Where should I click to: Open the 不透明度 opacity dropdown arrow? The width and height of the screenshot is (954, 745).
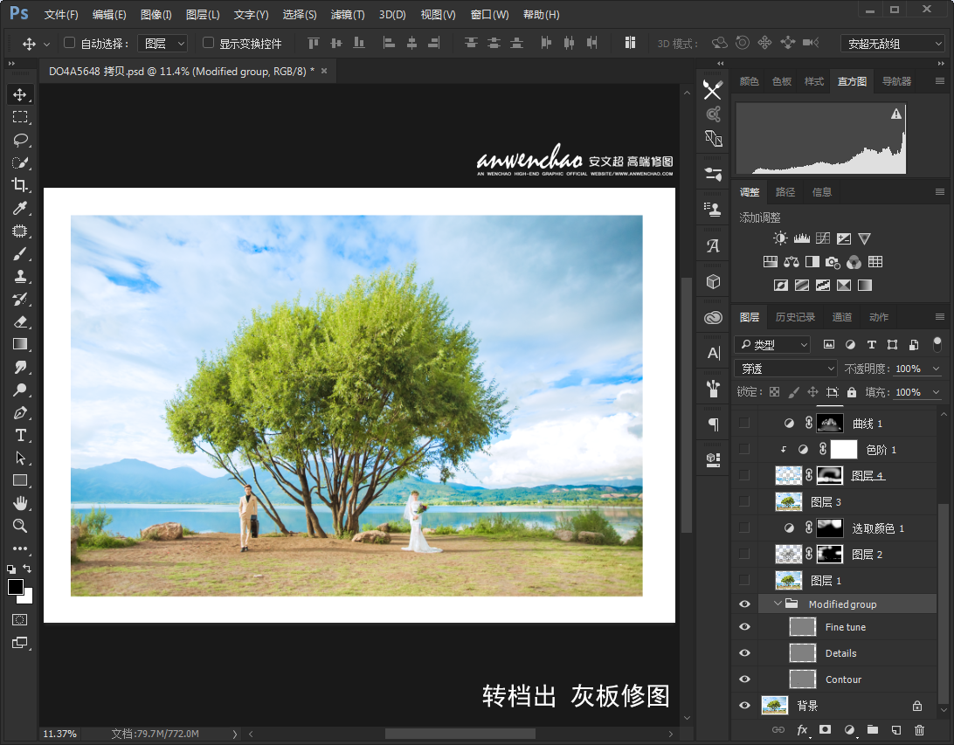[x=937, y=369]
